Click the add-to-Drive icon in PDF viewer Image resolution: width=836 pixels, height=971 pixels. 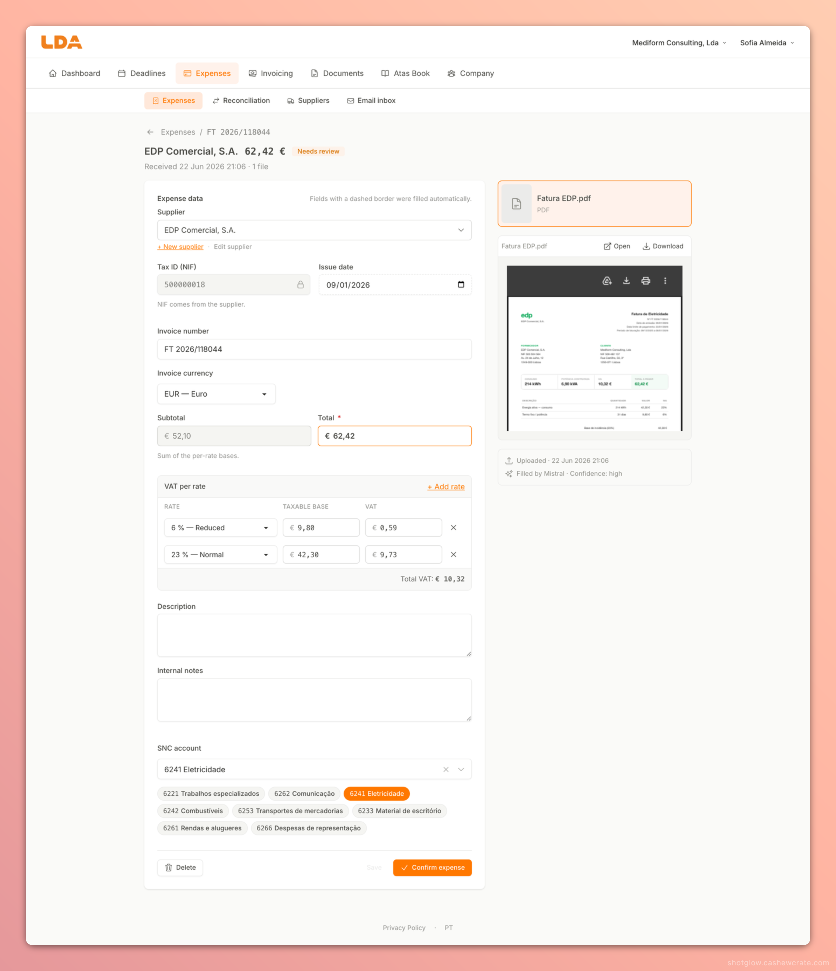[607, 281]
